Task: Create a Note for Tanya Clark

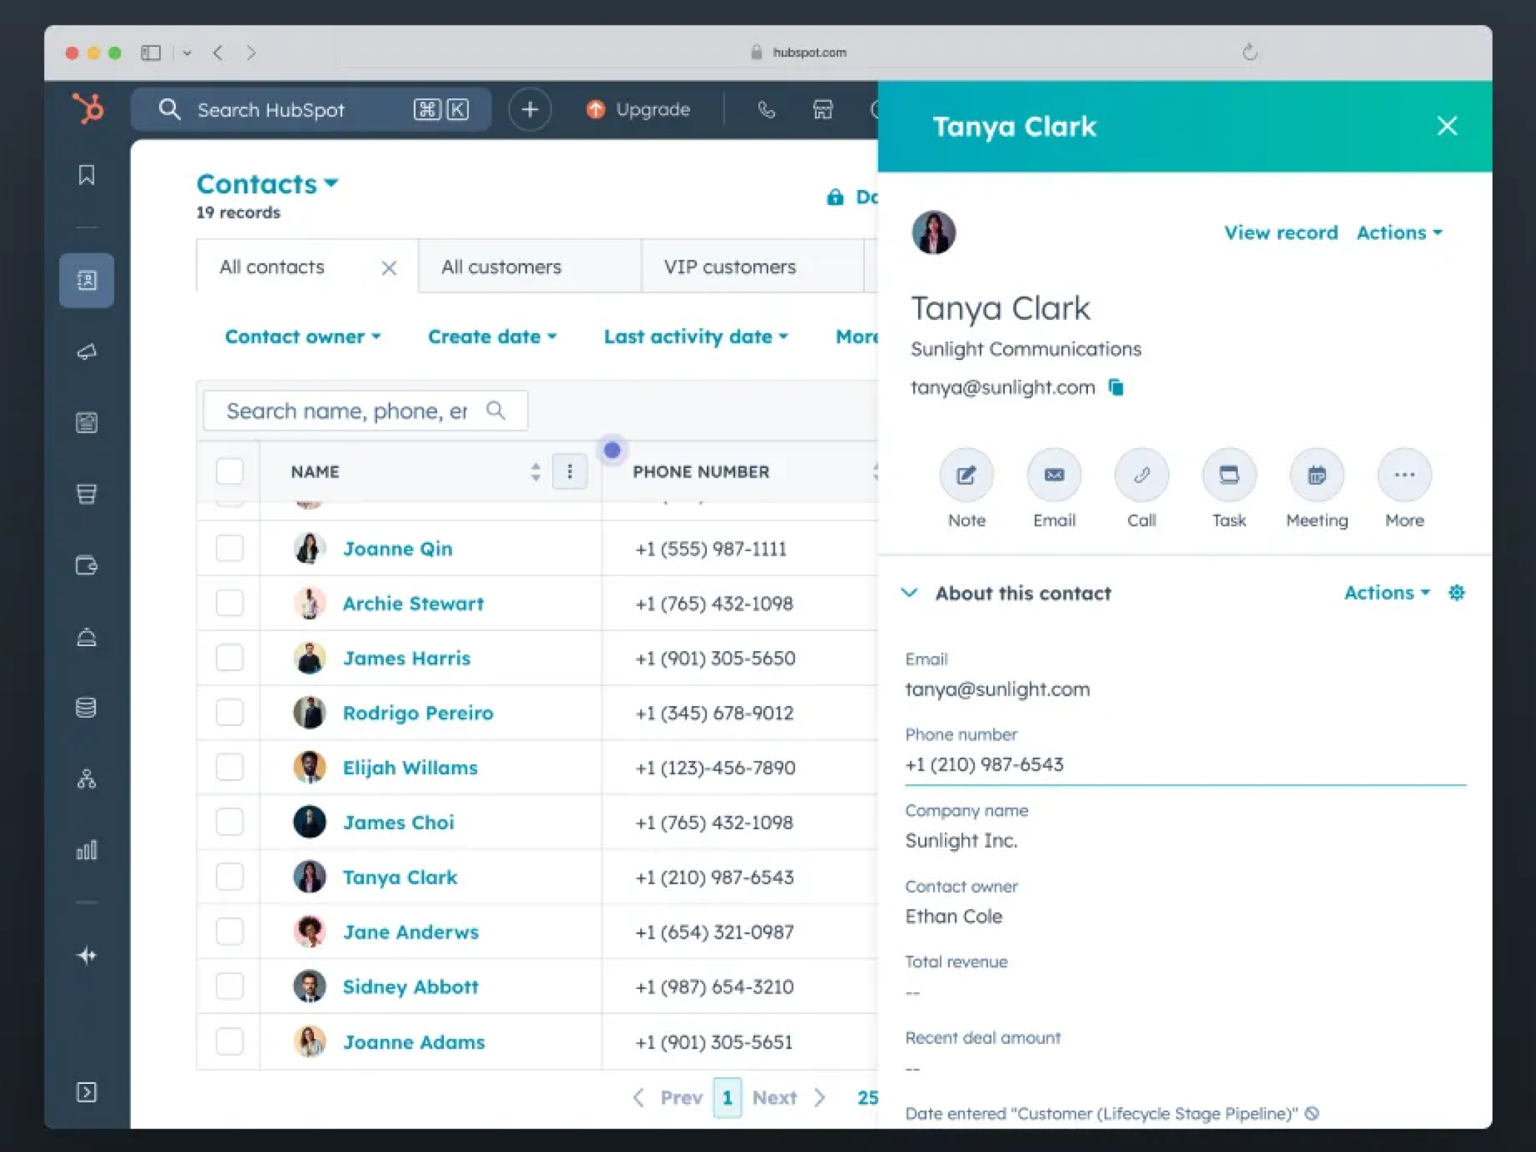Action: point(967,475)
